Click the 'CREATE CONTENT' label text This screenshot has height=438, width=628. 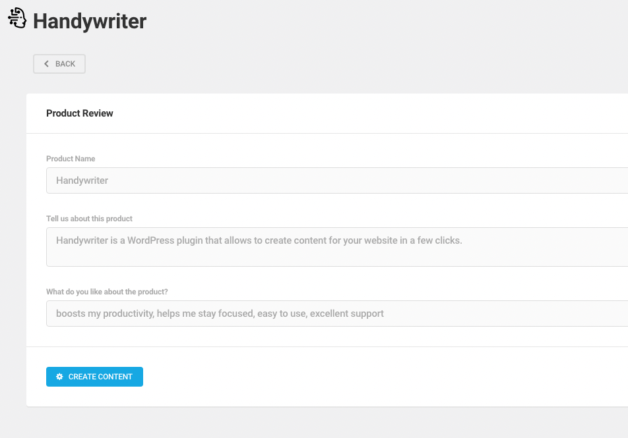[100, 377]
